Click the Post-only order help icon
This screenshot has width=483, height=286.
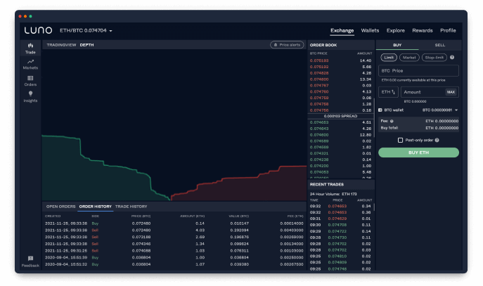tap(437, 140)
